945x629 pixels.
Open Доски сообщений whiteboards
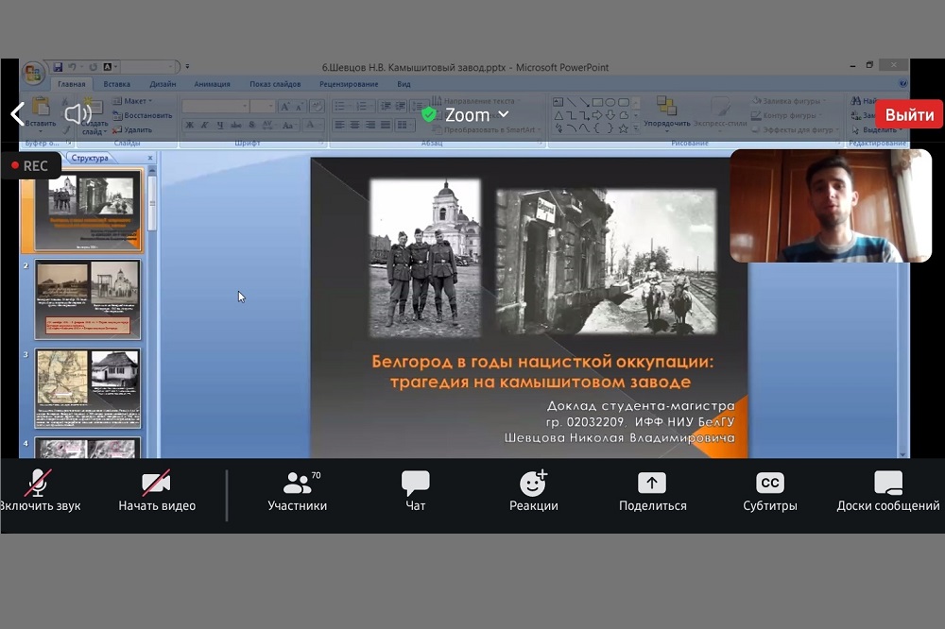[x=887, y=484]
